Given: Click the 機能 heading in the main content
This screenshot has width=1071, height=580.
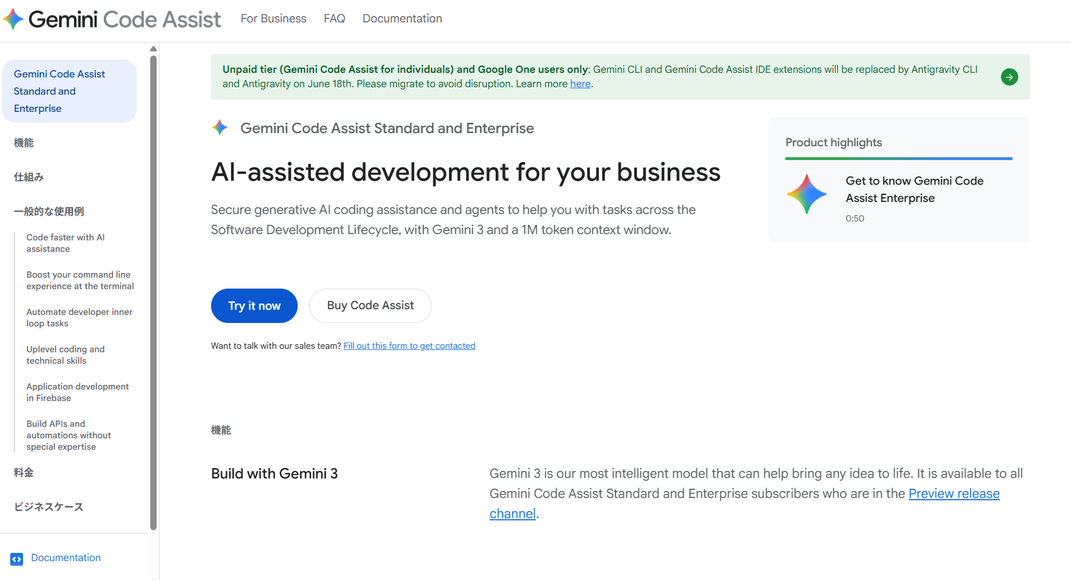Looking at the screenshot, I should (x=221, y=430).
